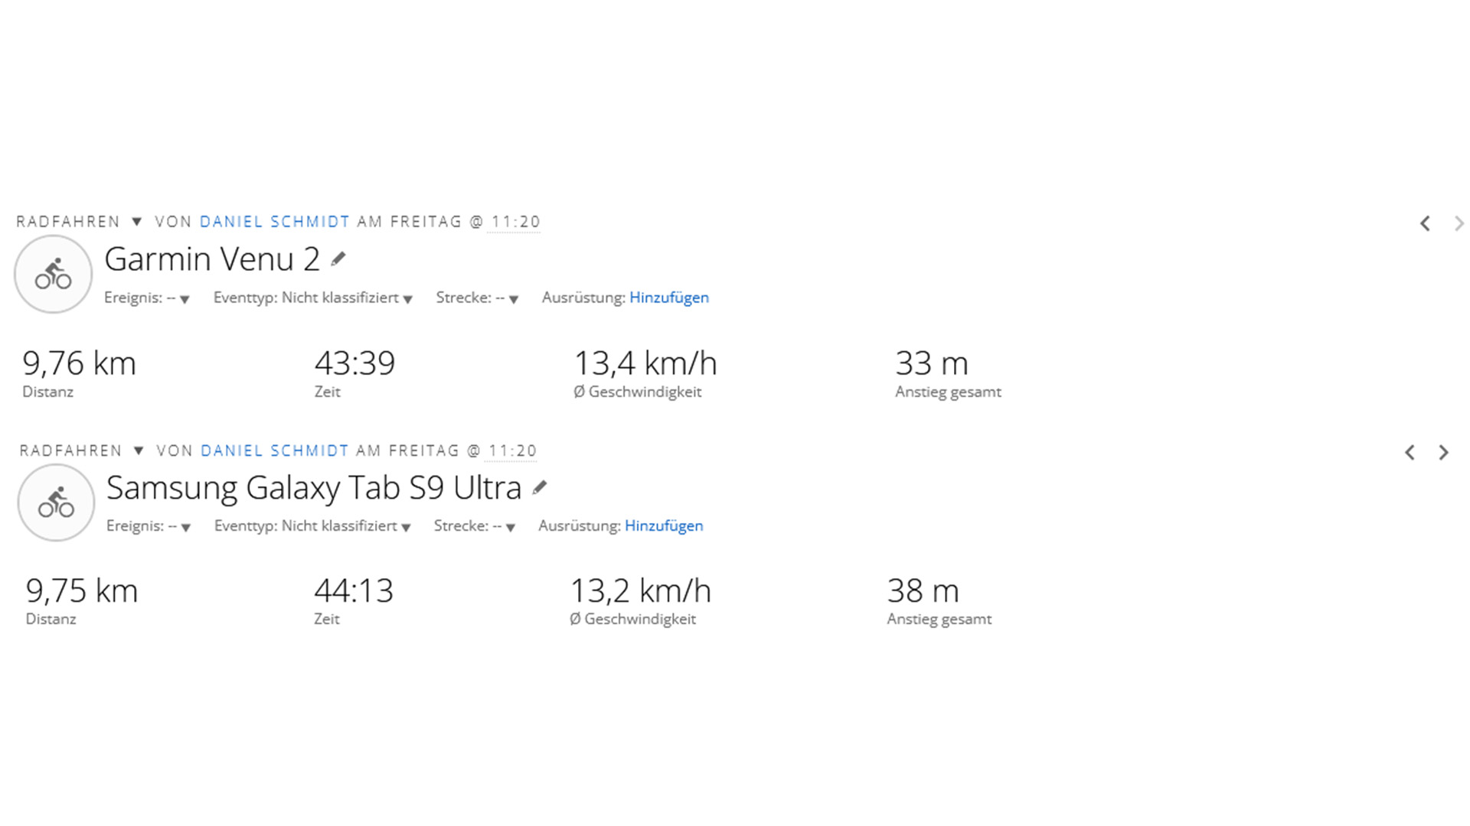
Task: Edit the Garmin Venu 2 title with the pencil icon
Action: (338, 259)
